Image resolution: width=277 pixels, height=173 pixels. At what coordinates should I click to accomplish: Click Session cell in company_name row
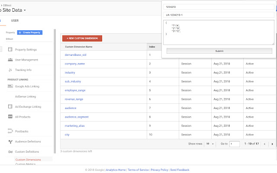tap(186, 64)
